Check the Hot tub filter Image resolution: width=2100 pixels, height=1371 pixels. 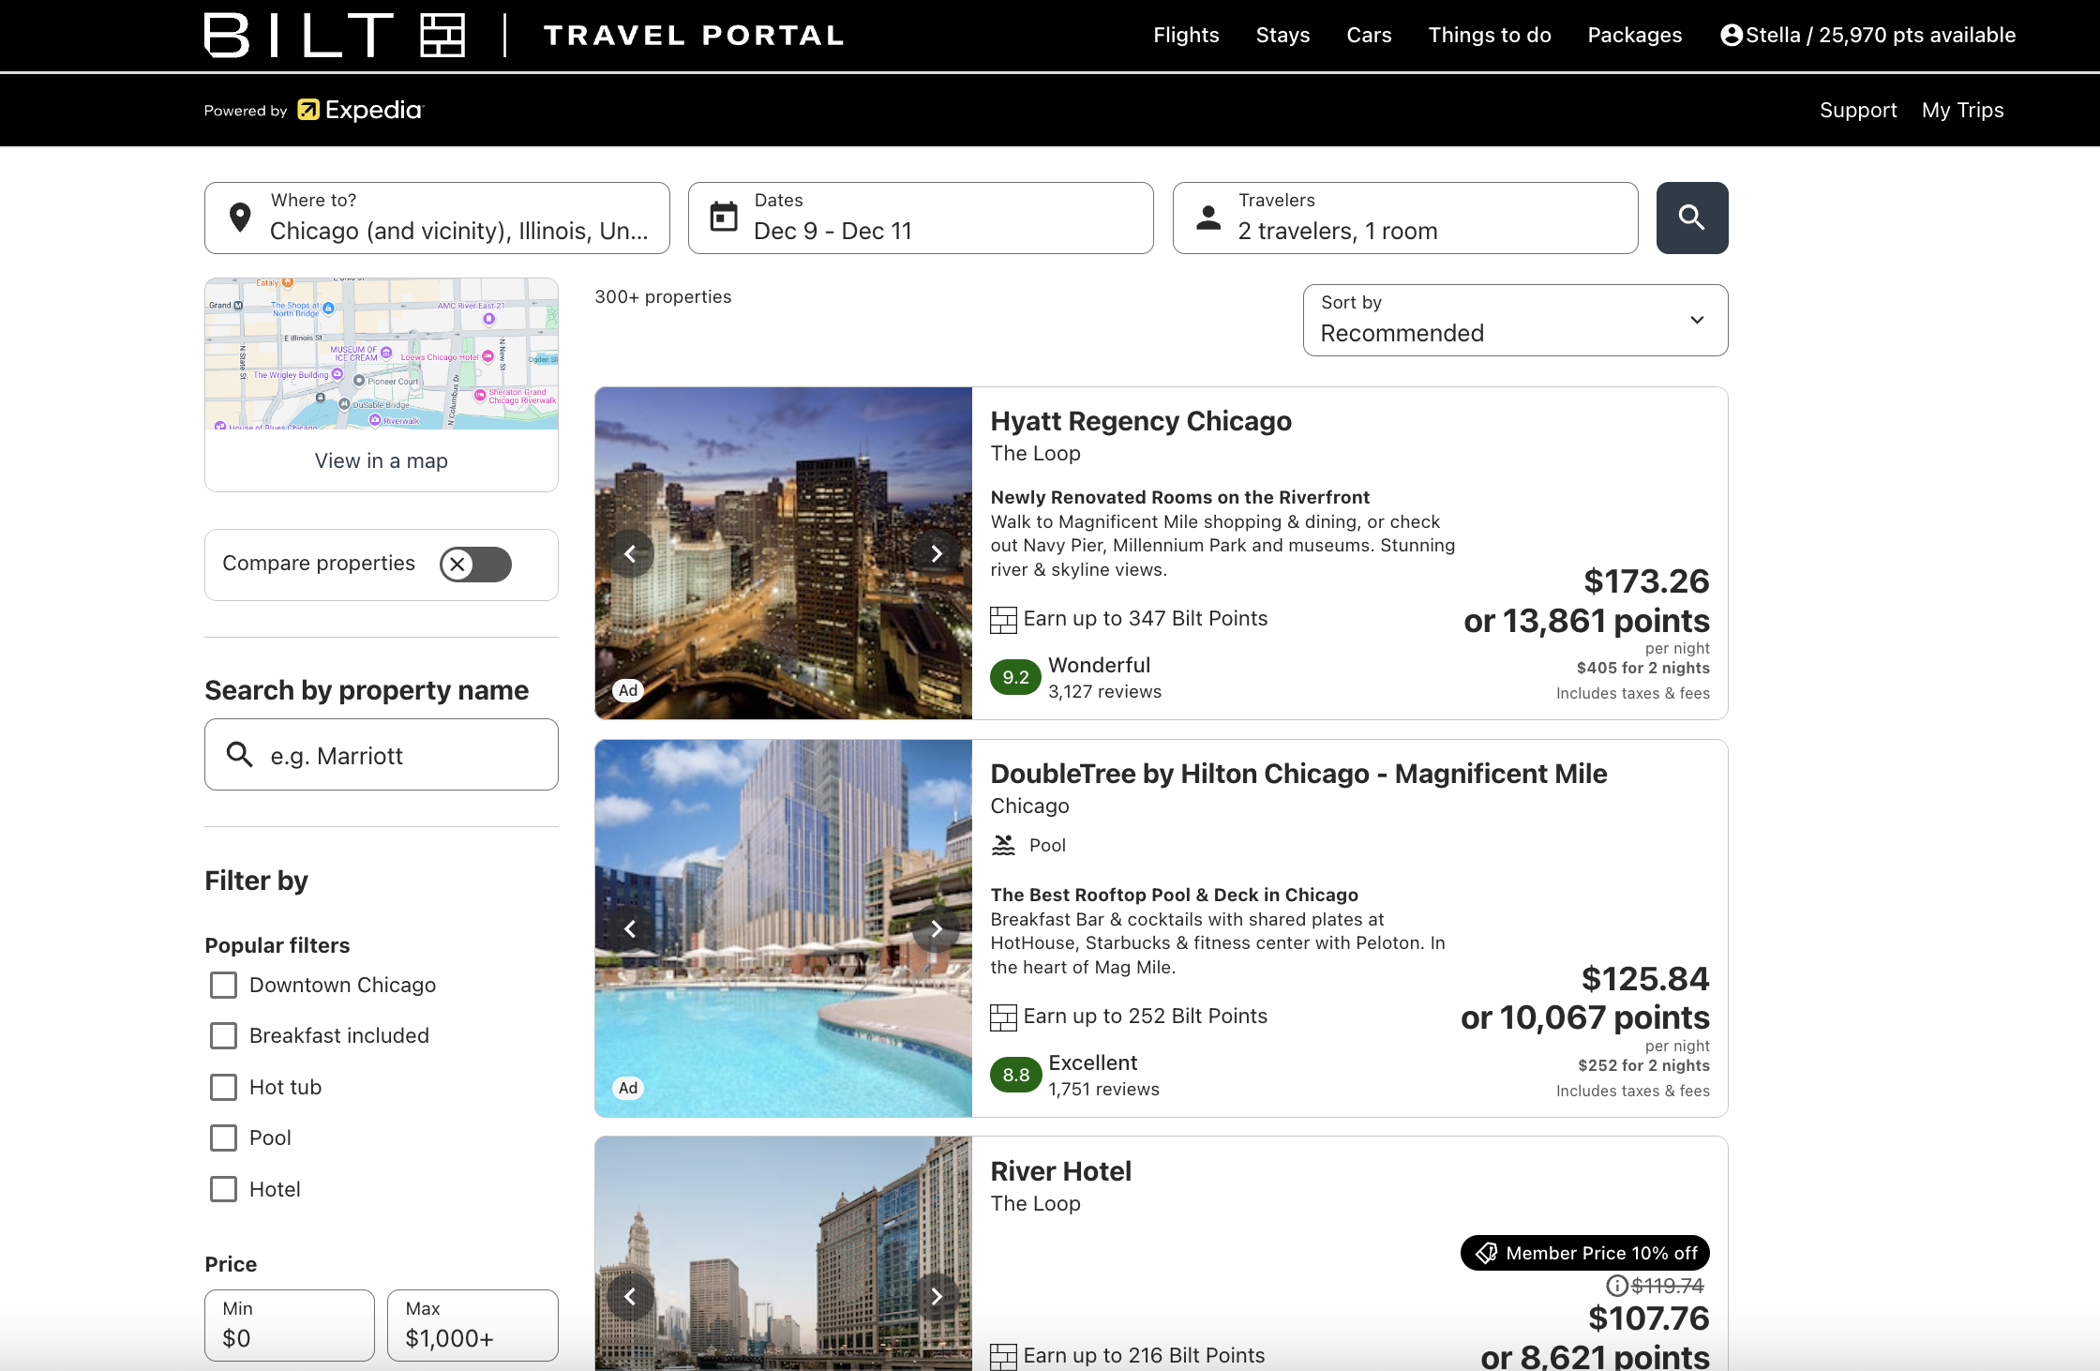pos(223,1087)
